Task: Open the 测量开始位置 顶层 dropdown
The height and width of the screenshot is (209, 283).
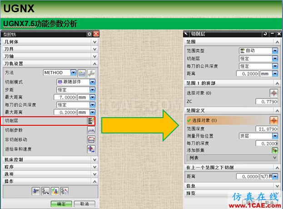Action: pyautogui.click(x=275, y=136)
